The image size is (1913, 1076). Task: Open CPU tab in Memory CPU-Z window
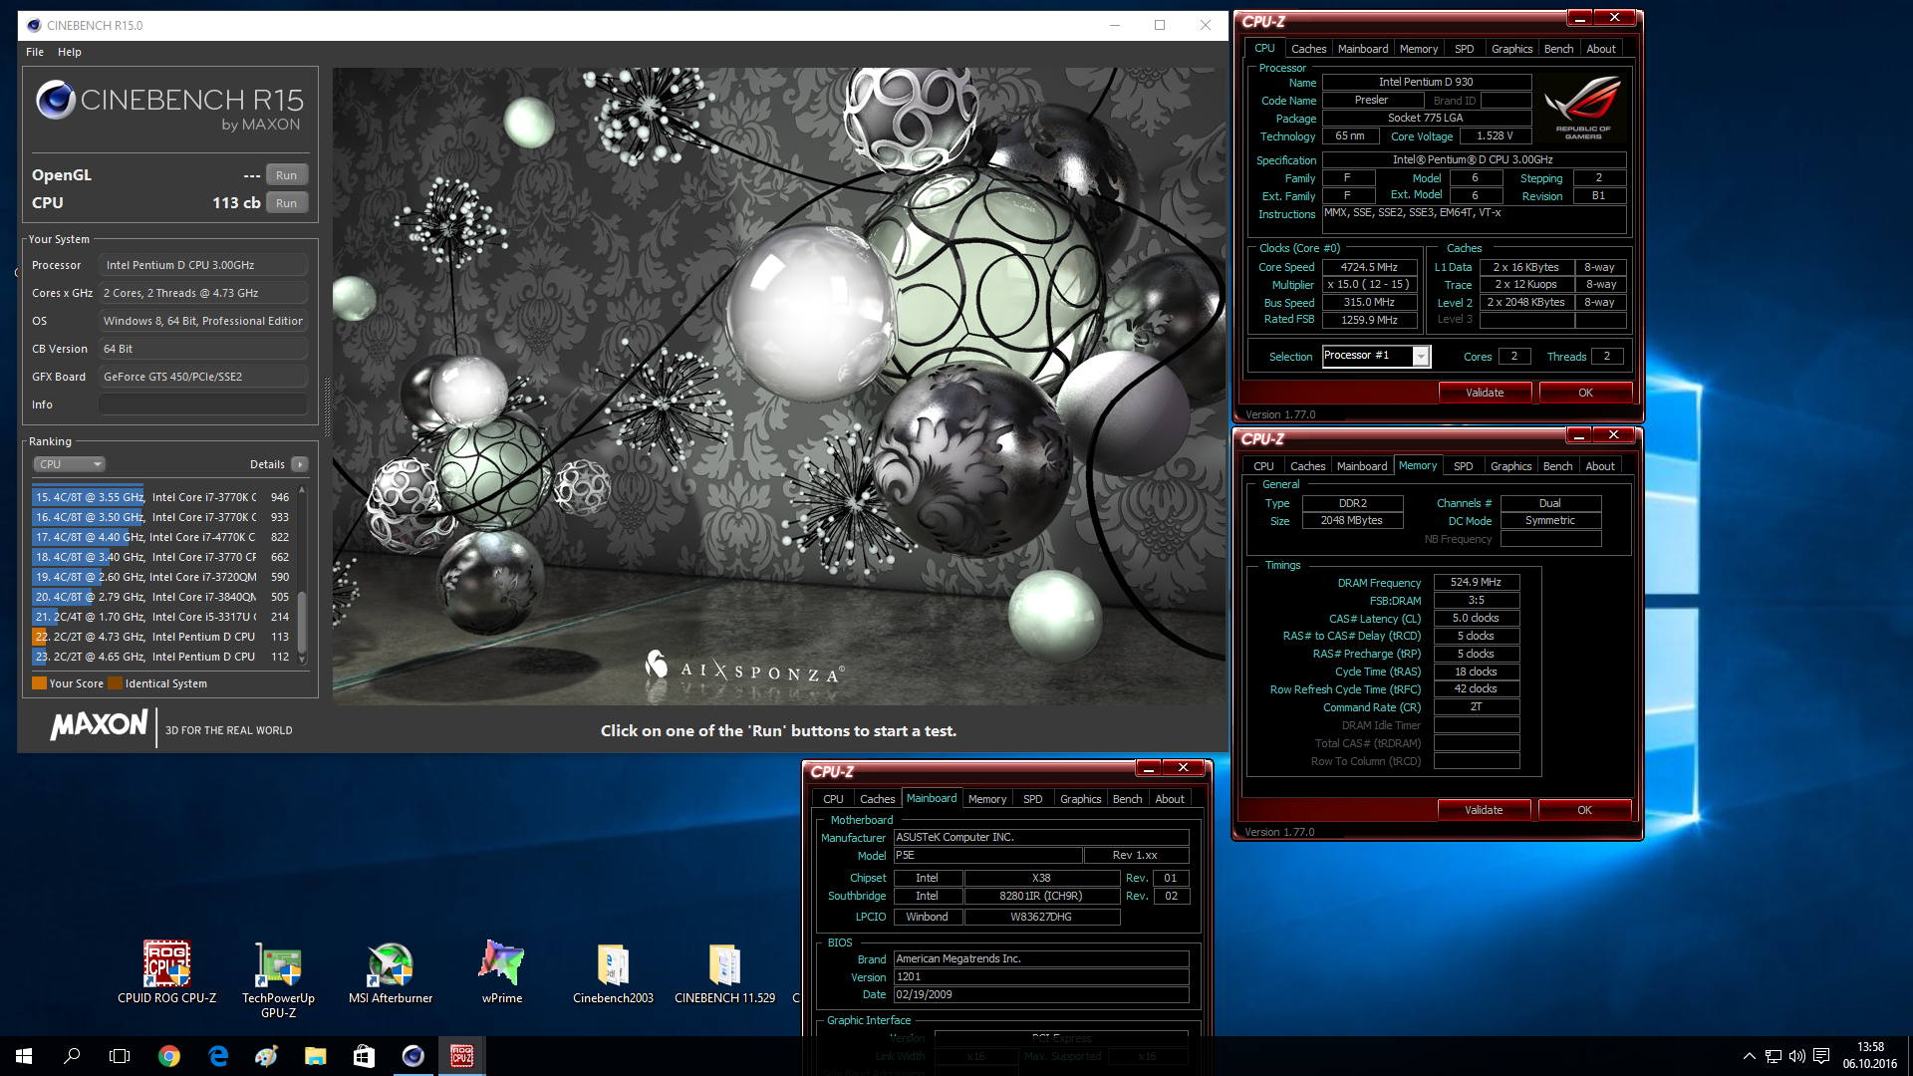[x=1263, y=466]
